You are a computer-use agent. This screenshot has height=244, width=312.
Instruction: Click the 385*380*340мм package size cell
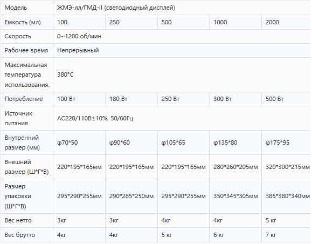(286, 196)
